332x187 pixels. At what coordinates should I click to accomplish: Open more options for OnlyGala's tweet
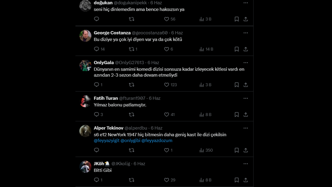(x=245, y=62)
